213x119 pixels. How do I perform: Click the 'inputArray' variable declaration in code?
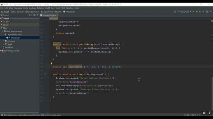[75, 67]
